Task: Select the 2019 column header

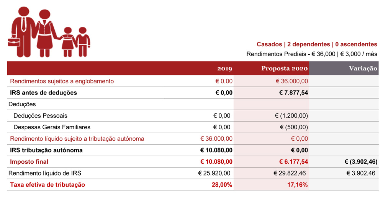Action: coord(225,68)
